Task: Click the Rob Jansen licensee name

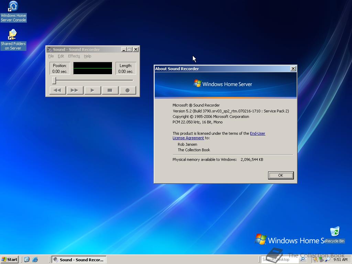Action: pyautogui.click(x=187, y=144)
